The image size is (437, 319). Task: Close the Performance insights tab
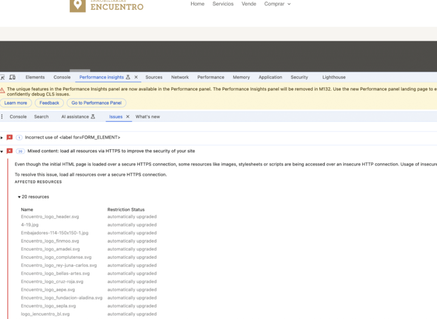(136, 77)
